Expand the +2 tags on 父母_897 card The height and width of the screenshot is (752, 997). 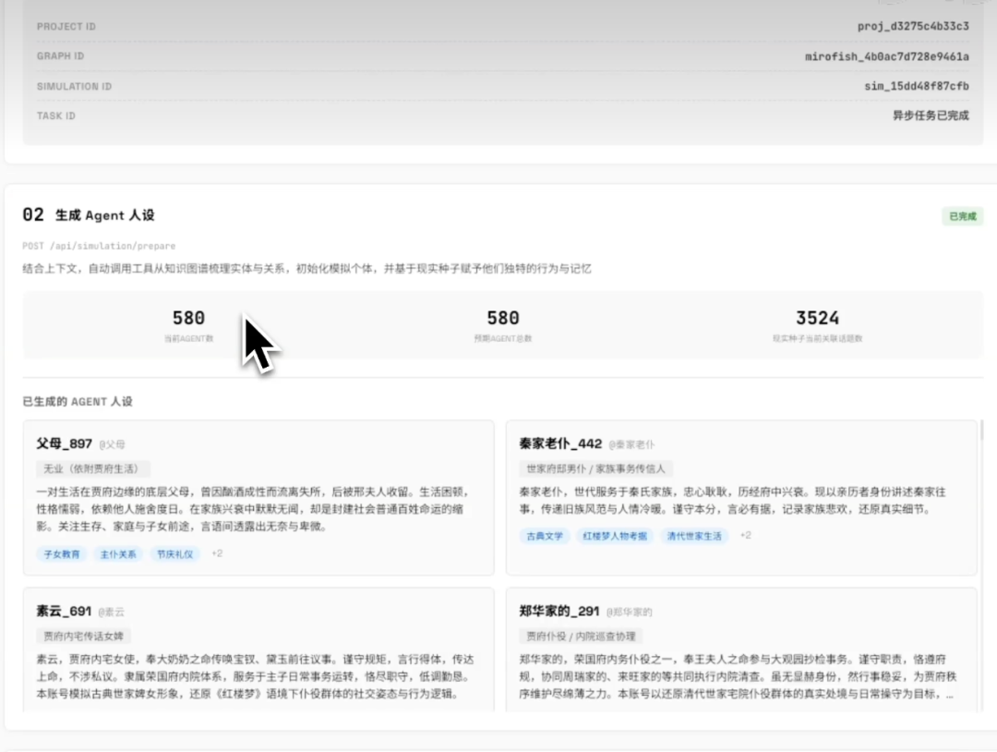tap(217, 553)
